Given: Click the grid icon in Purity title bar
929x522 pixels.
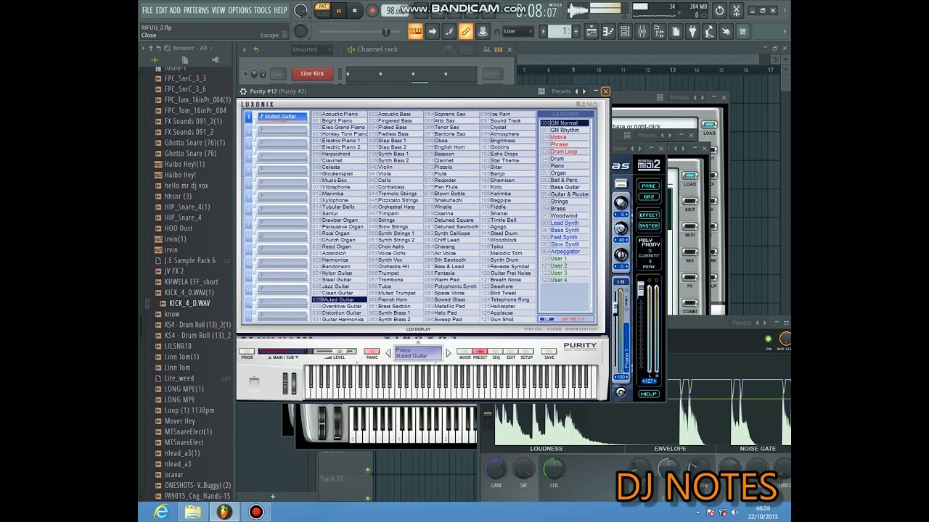Looking at the screenshot, I should 541,91.
